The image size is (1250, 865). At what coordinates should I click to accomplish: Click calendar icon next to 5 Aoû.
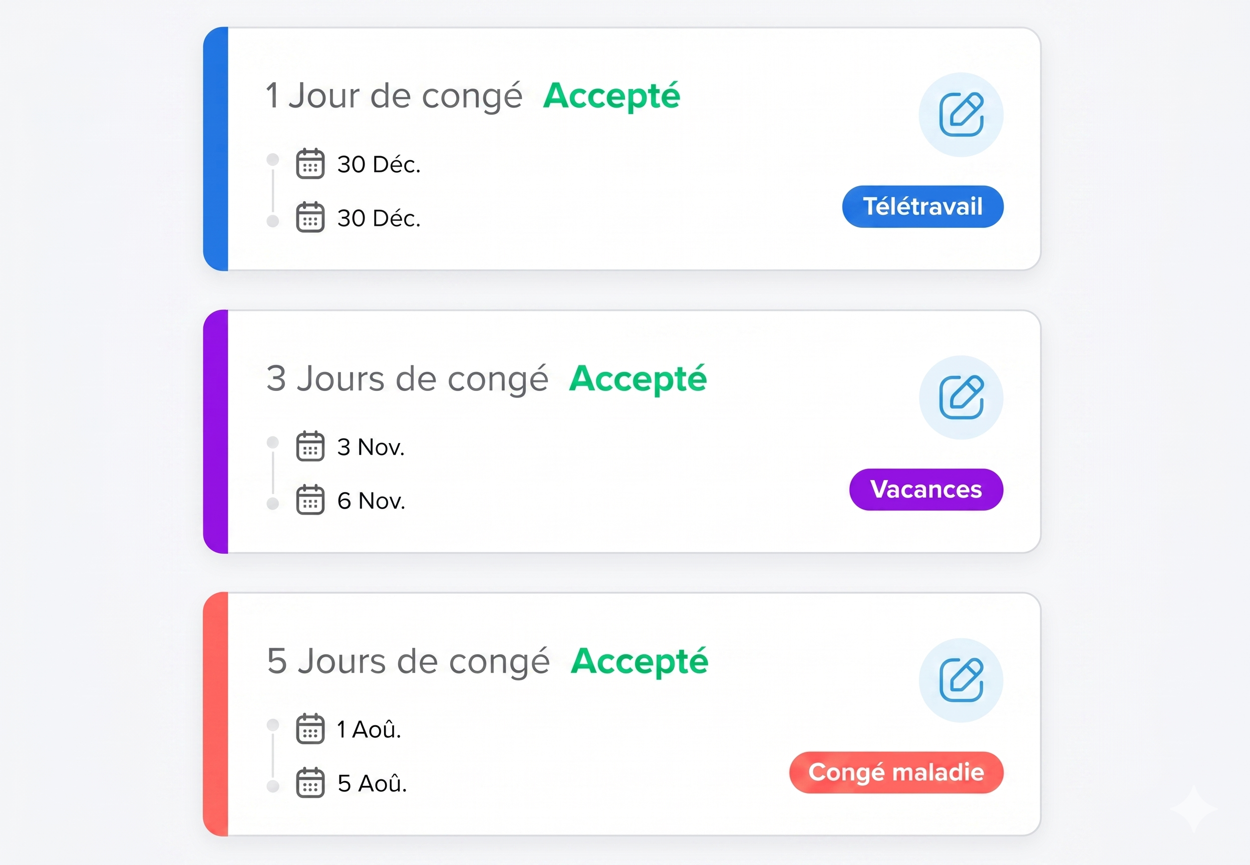pos(310,782)
